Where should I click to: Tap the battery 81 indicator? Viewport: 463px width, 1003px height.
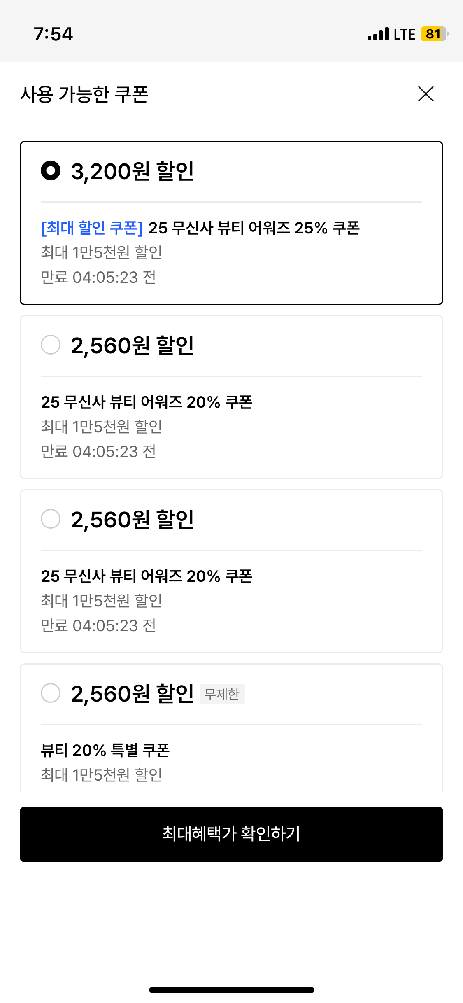(434, 34)
